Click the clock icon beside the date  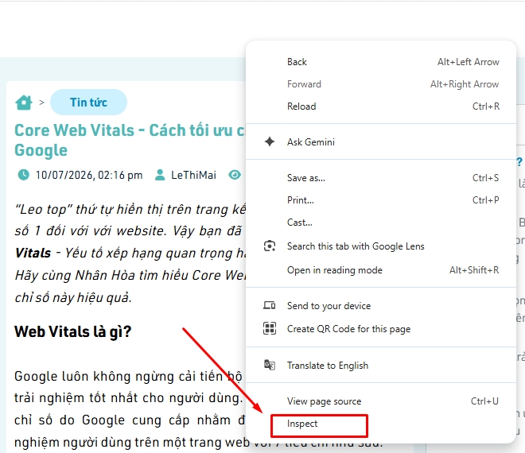tap(23, 175)
